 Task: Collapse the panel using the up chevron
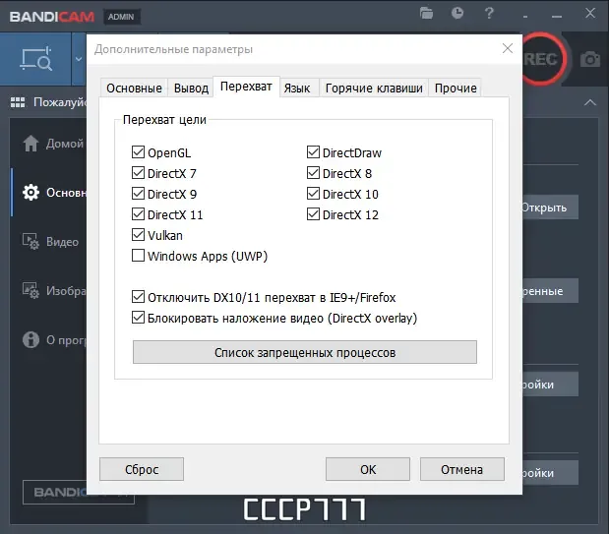tap(590, 102)
